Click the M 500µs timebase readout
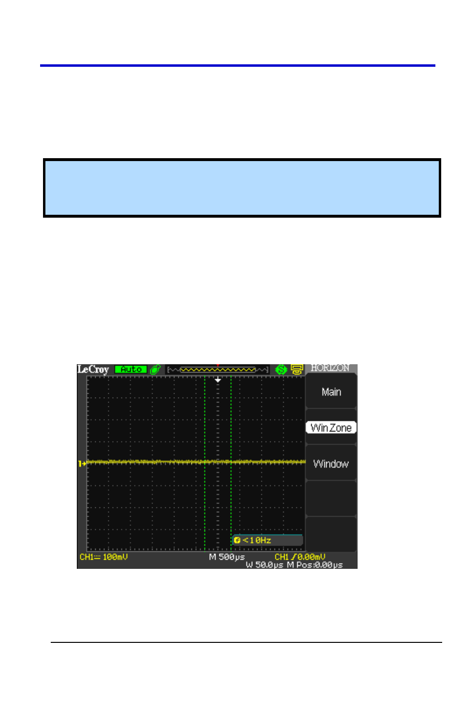 click(227, 557)
